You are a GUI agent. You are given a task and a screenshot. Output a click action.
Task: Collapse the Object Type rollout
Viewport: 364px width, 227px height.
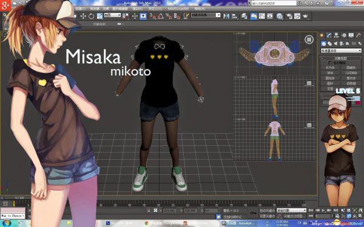click(x=340, y=58)
